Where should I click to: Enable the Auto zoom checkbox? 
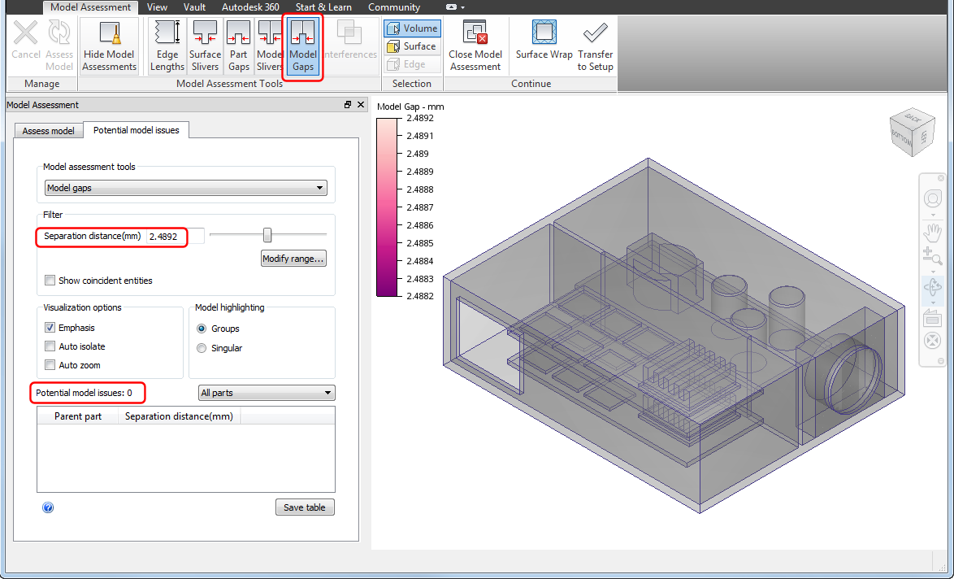[50, 365]
